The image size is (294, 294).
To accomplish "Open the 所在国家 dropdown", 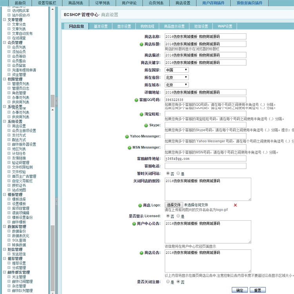I will point(177,70).
